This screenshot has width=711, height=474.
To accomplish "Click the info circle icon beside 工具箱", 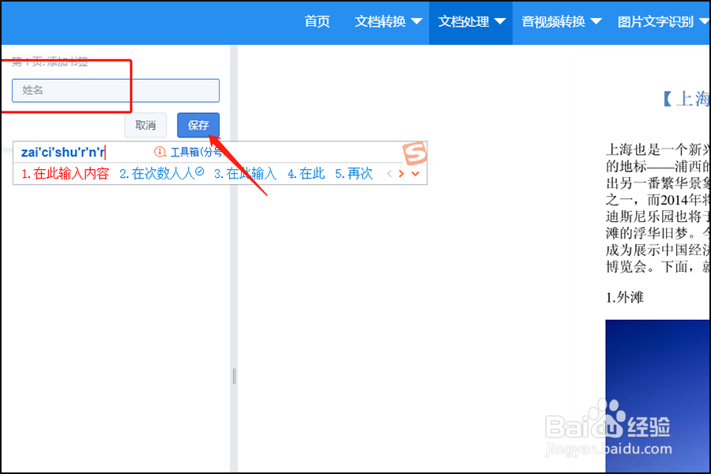I will pyautogui.click(x=160, y=152).
